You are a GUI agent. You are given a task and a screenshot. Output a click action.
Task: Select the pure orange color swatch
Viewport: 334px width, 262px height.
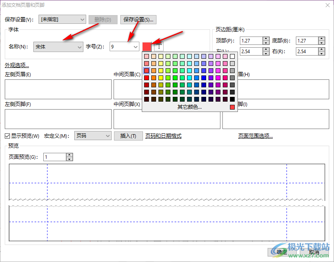click(154, 78)
